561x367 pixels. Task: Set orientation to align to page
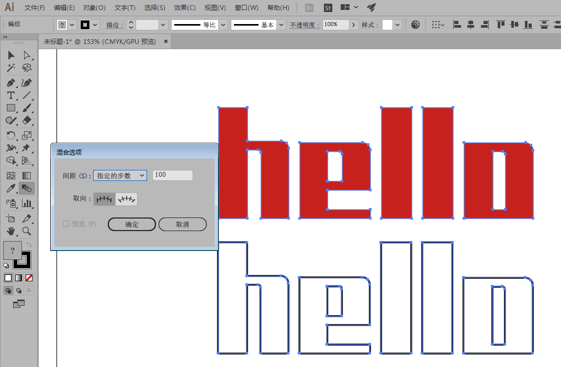click(105, 199)
